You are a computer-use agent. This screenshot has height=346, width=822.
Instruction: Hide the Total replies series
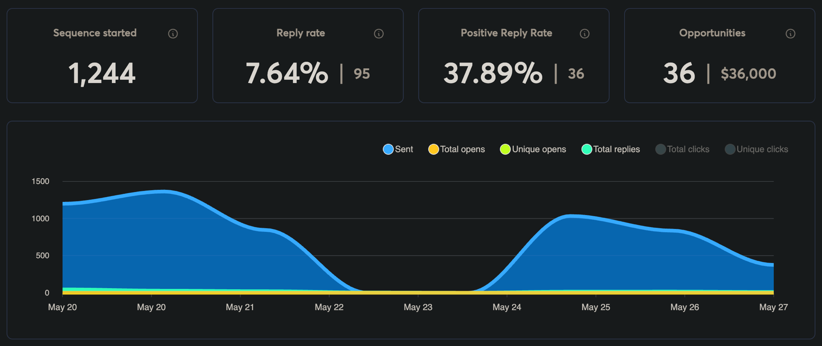611,149
